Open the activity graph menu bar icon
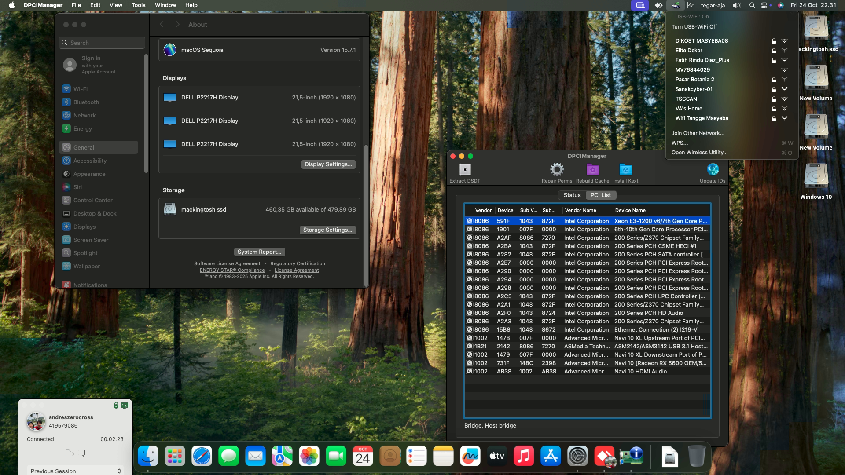Image resolution: width=845 pixels, height=475 pixels. click(x=691, y=5)
